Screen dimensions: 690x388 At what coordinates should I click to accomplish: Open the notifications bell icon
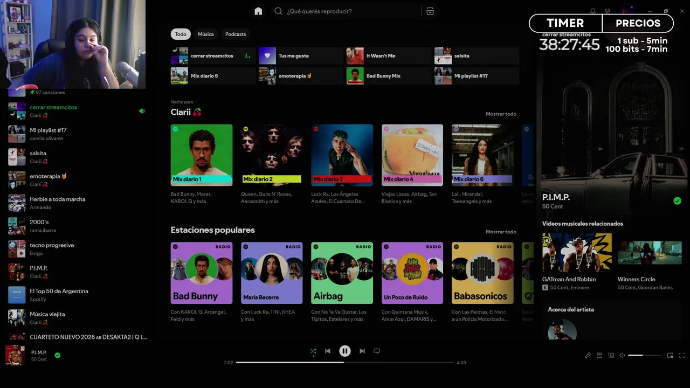[x=593, y=11]
